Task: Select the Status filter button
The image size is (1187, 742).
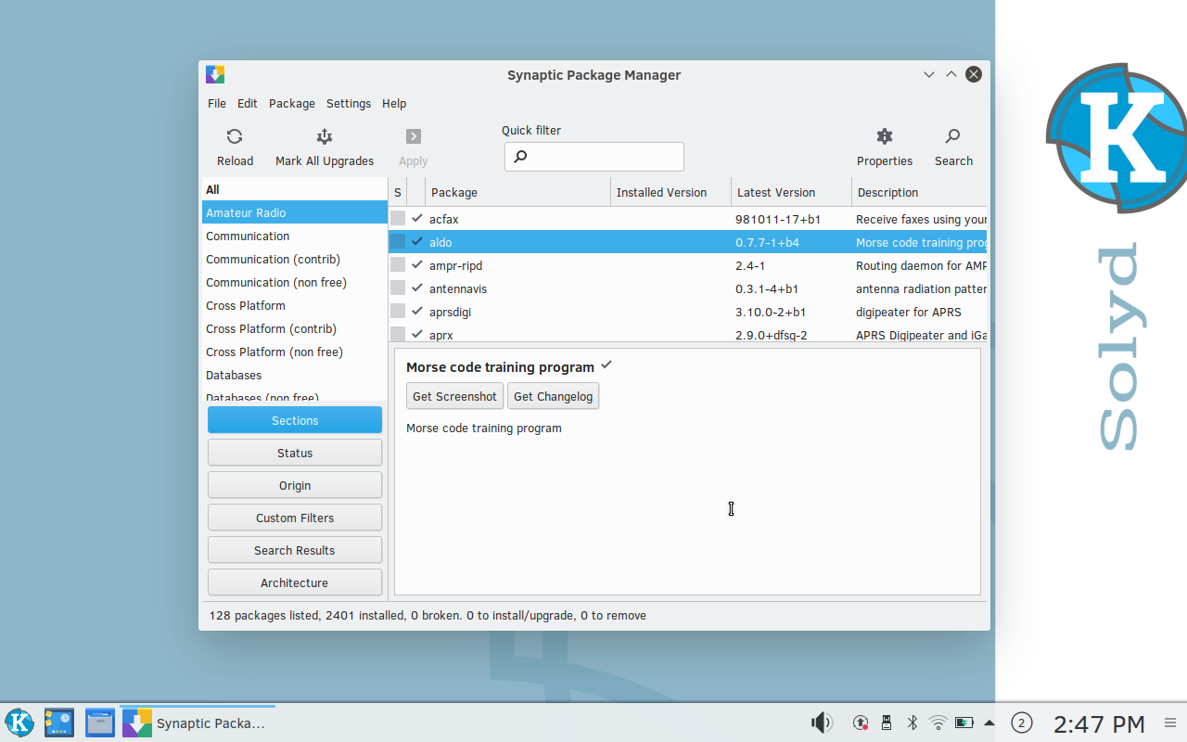Action: [x=294, y=452]
